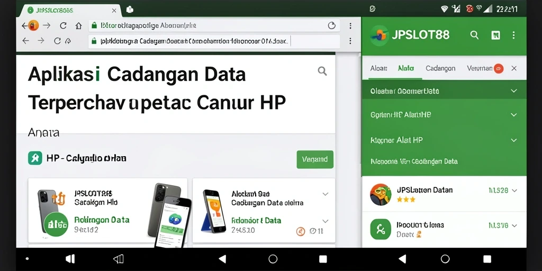Click the green 'Vanaind' button

coord(315,159)
